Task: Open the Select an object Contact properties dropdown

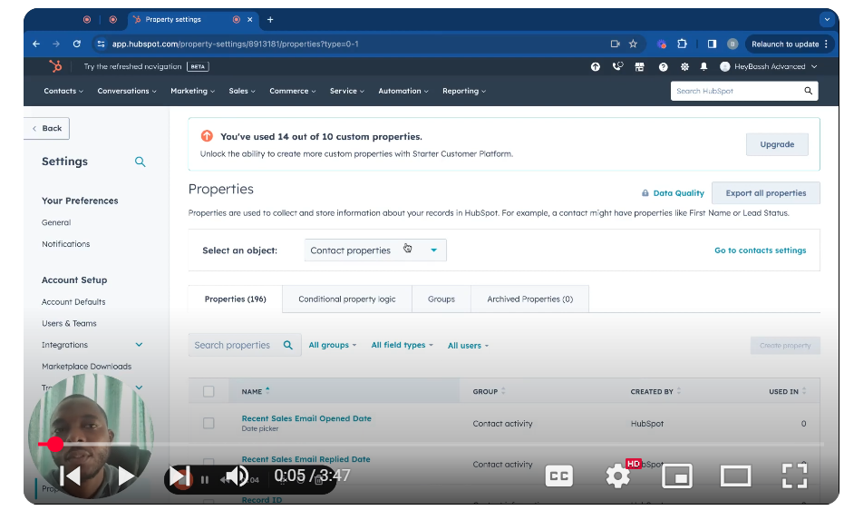Action: coord(375,250)
